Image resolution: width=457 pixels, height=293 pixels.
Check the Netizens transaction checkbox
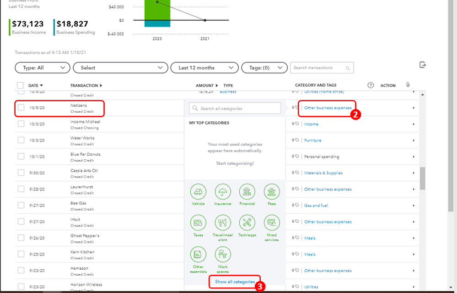pyautogui.click(x=21, y=108)
